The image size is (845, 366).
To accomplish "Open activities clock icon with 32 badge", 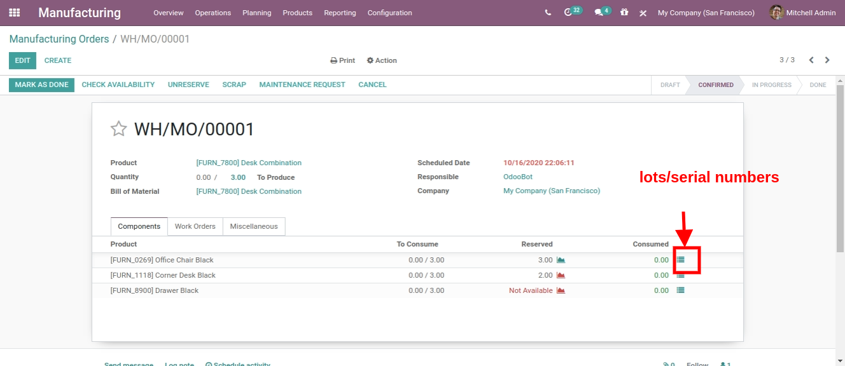I will (568, 13).
